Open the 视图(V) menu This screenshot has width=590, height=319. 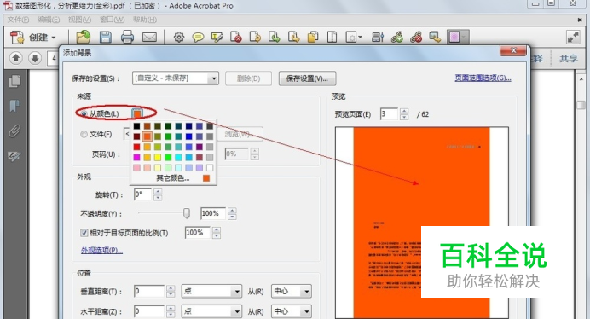coord(79,20)
